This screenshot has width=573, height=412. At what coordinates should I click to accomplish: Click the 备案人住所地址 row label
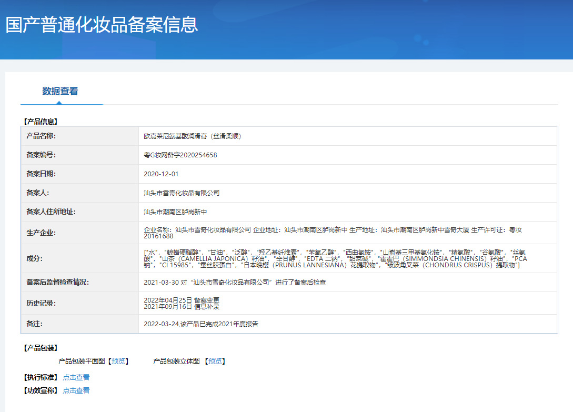click(51, 212)
